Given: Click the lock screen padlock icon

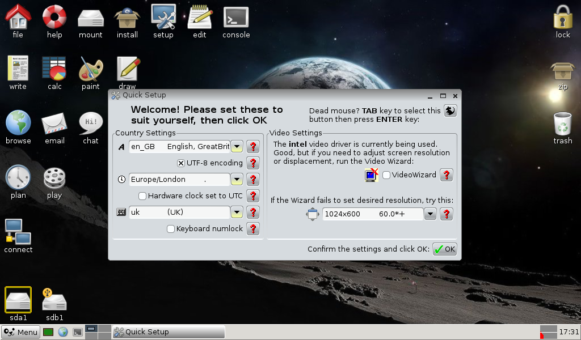Looking at the screenshot, I should click(563, 16).
